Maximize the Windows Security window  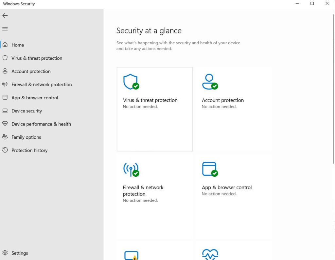tap(312, 4)
